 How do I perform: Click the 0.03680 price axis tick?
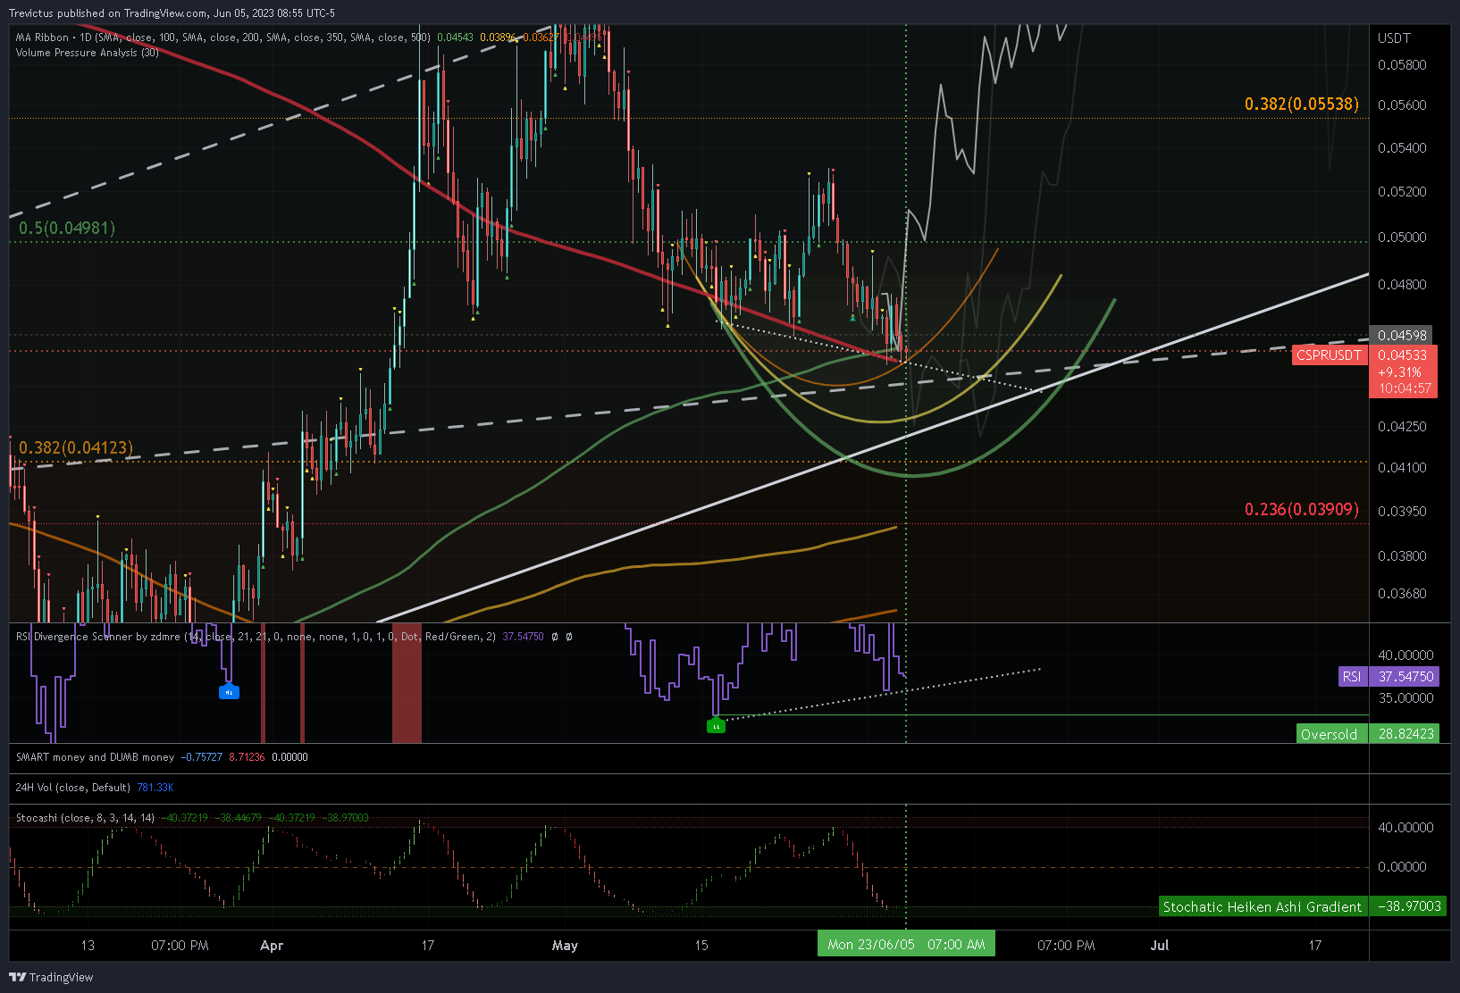coord(1402,593)
